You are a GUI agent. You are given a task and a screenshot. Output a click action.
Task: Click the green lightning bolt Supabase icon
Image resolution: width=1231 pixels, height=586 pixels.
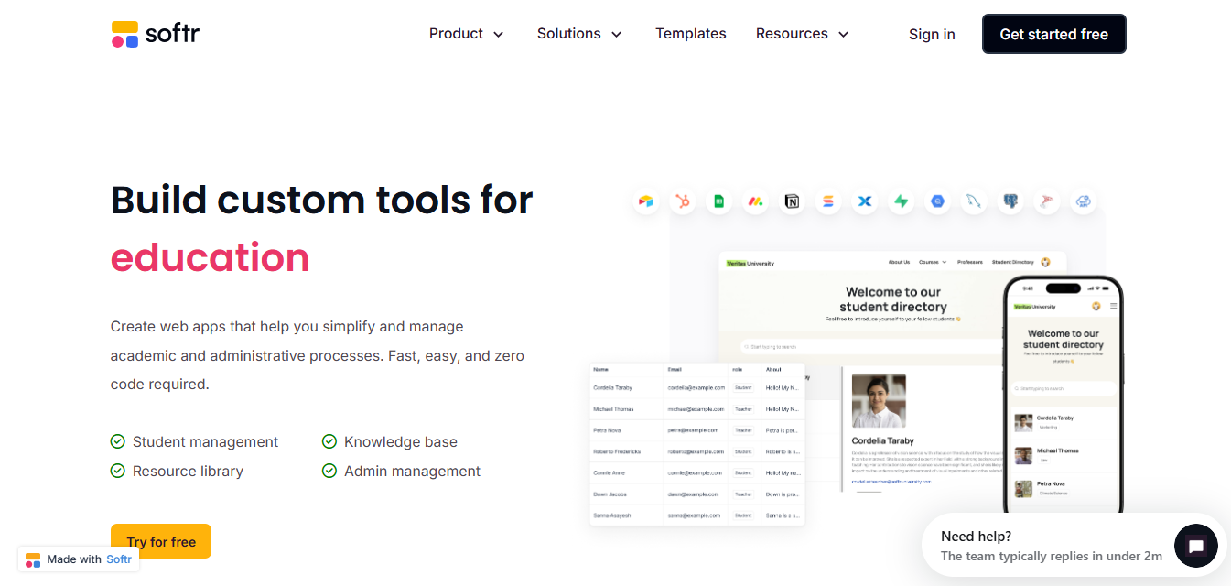tap(902, 201)
